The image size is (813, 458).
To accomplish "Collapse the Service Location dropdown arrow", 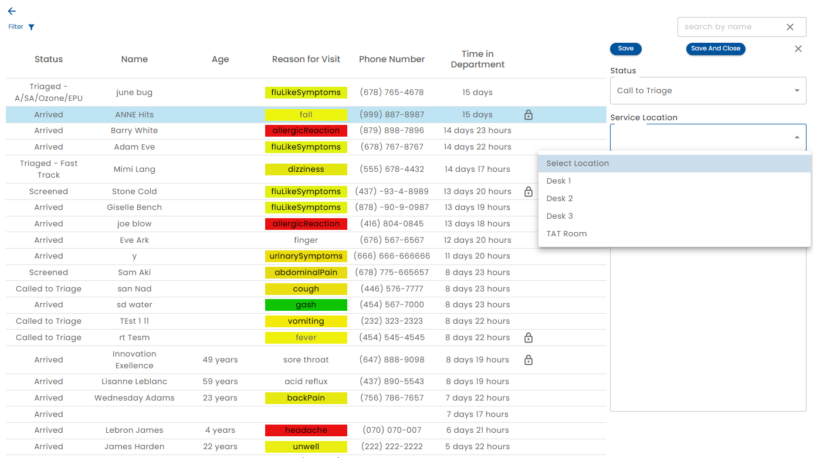I will [x=797, y=137].
